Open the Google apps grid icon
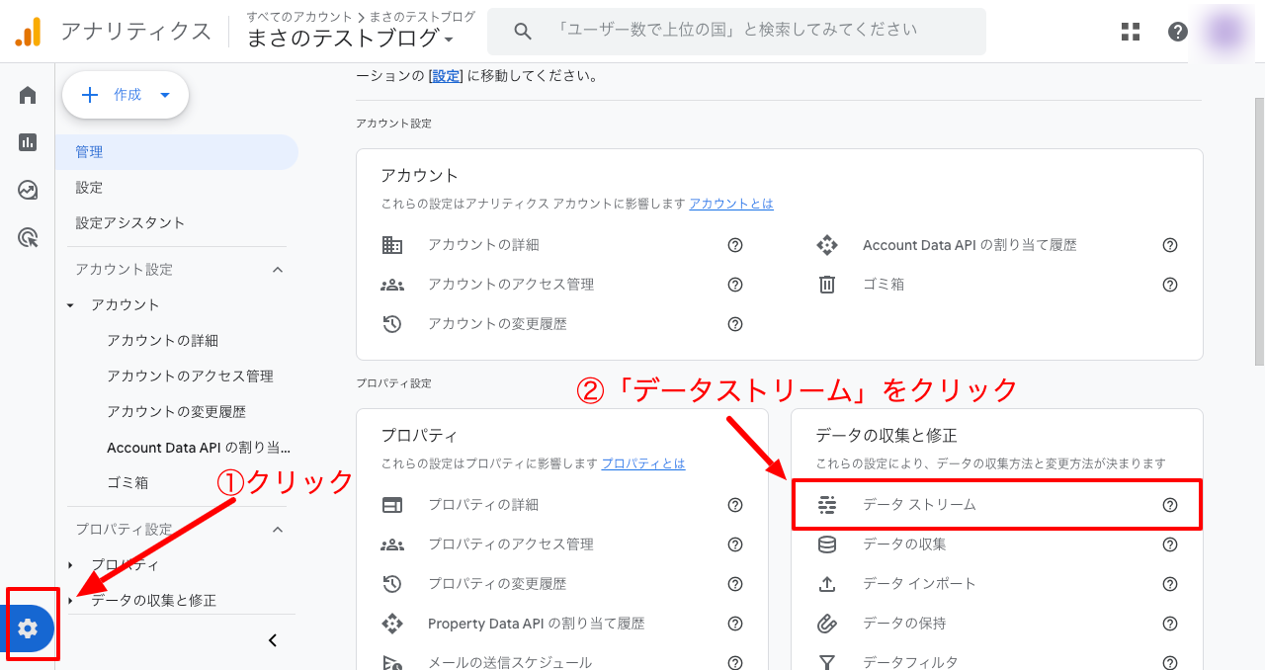This screenshot has width=1265, height=670. click(1131, 32)
